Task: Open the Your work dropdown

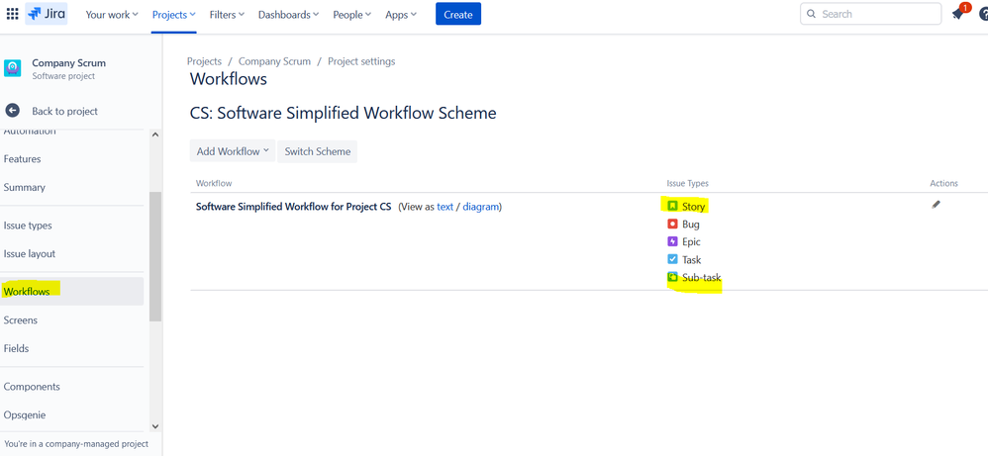Action: [x=112, y=15]
